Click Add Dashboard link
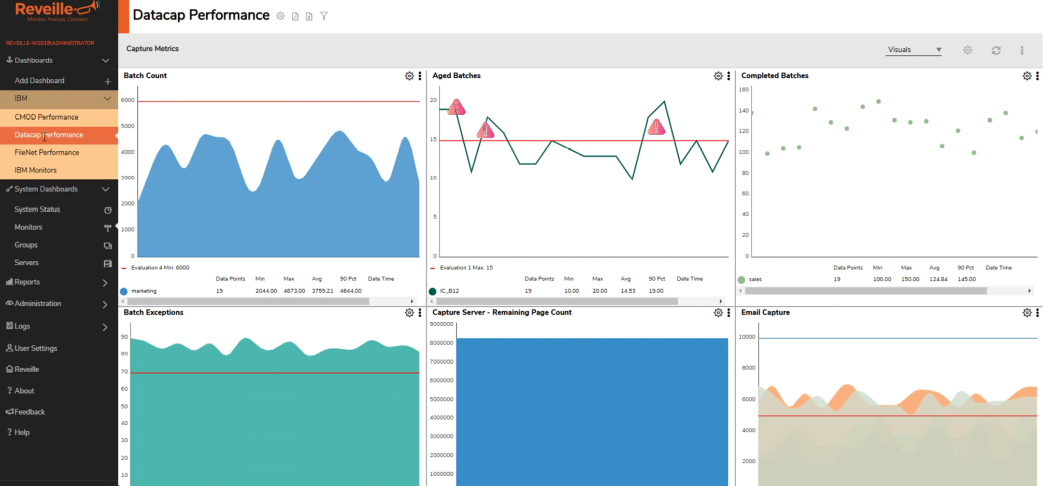The image size is (1043, 486). pyautogui.click(x=39, y=80)
